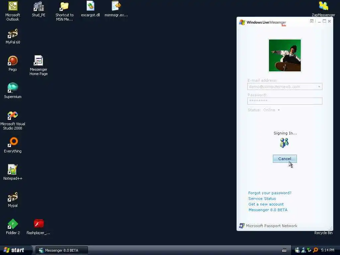Open the e-mail address dropdown arrow
Viewport: 340px width, 255px height.
(319, 87)
